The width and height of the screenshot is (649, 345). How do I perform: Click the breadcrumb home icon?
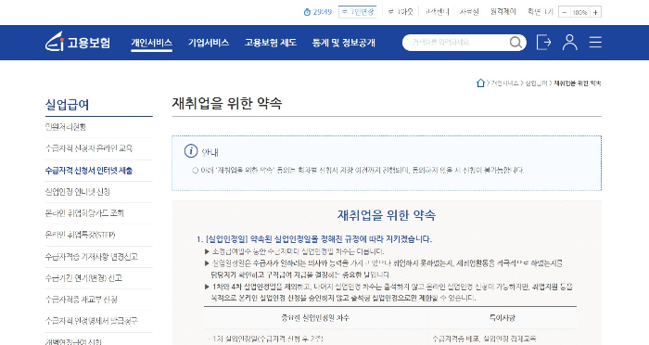click(x=480, y=83)
